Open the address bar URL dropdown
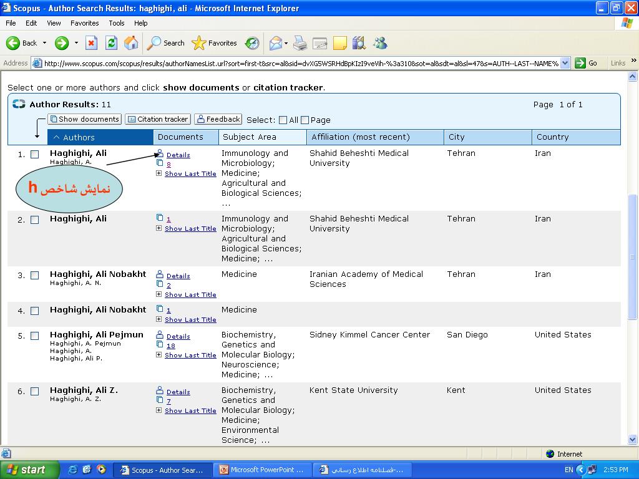The width and height of the screenshot is (639, 479). pos(565,63)
